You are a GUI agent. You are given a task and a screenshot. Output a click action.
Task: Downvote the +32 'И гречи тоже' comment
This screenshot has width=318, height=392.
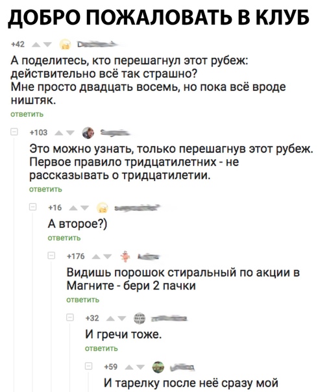123,319
